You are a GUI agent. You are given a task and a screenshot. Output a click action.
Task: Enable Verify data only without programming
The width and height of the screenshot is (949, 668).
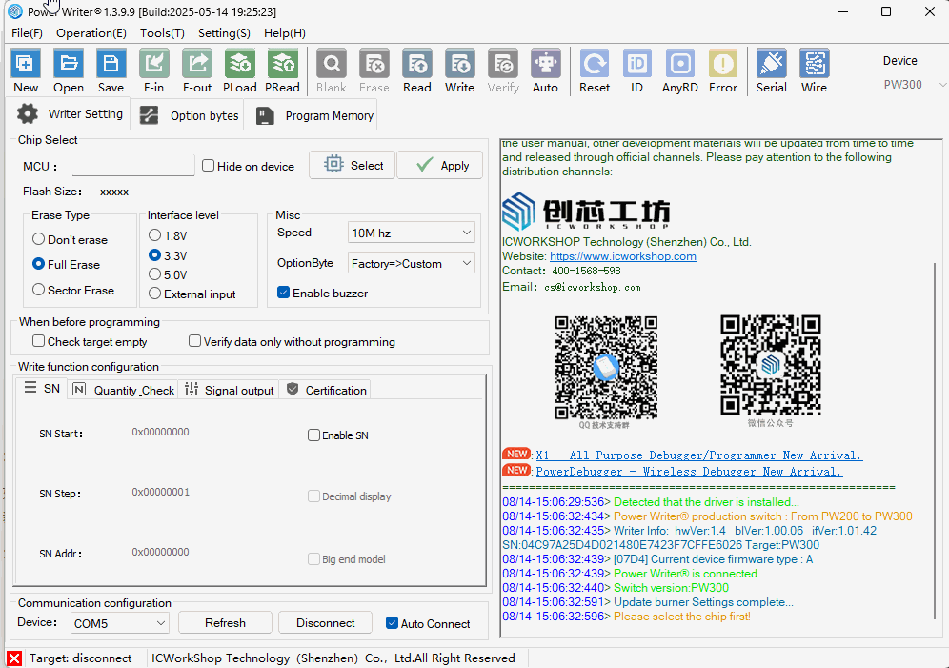pyautogui.click(x=195, y=341)
